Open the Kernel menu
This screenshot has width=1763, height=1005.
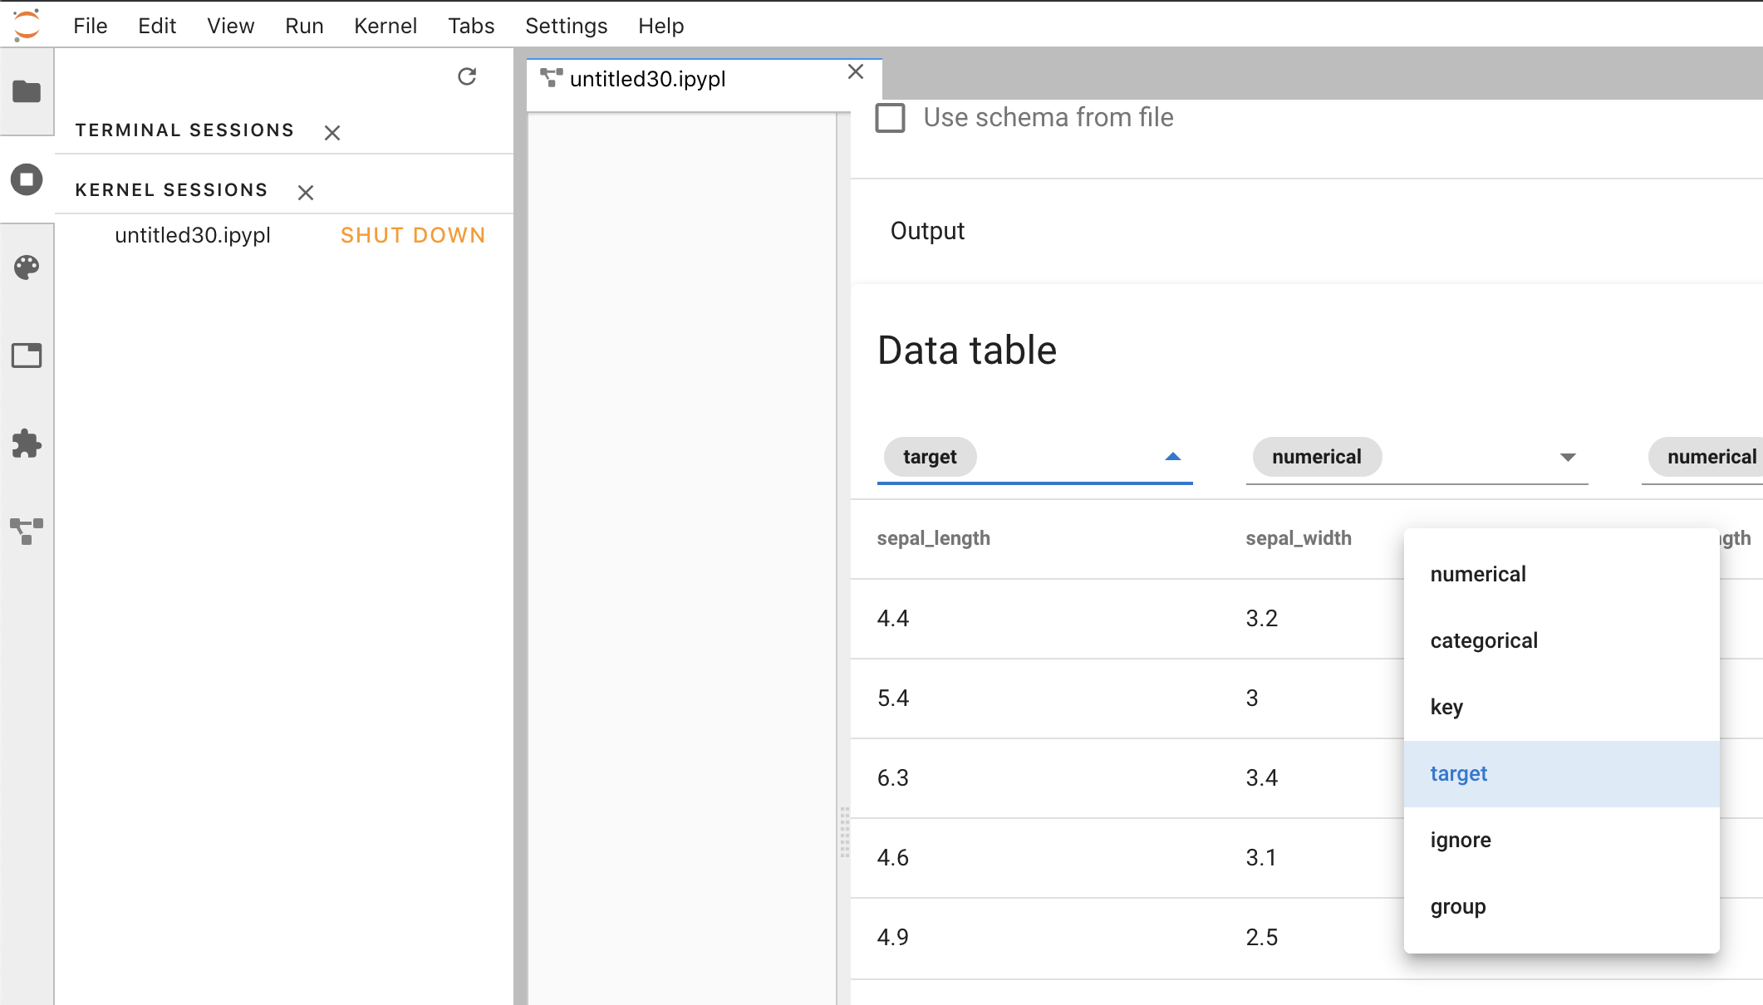pos(385,26)
